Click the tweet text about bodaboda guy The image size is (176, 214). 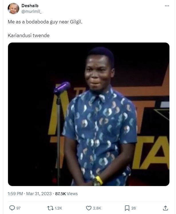(45, 22)
